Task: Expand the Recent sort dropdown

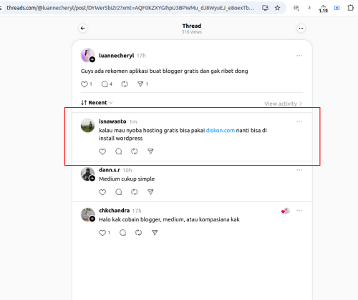Action: point(97,103)
